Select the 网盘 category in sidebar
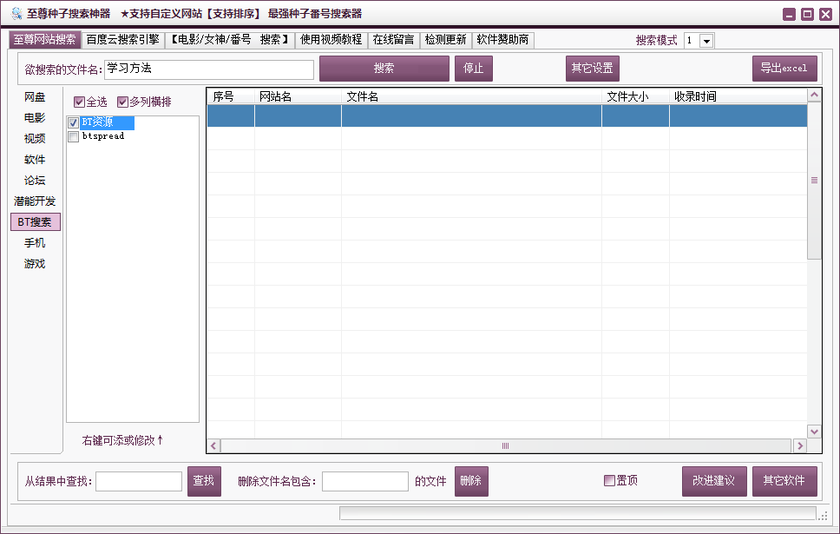Viewport: 840px width, 534px height. (x=35, y=97)
